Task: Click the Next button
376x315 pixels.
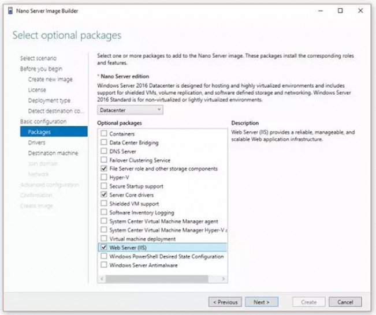Action: [x=262, y=302]
